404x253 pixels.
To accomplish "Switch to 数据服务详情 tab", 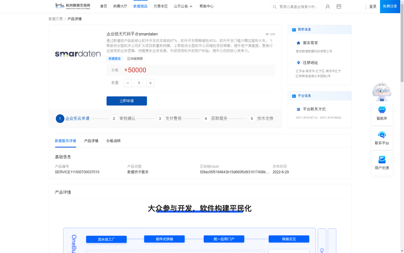I will [x=65, y=141].
